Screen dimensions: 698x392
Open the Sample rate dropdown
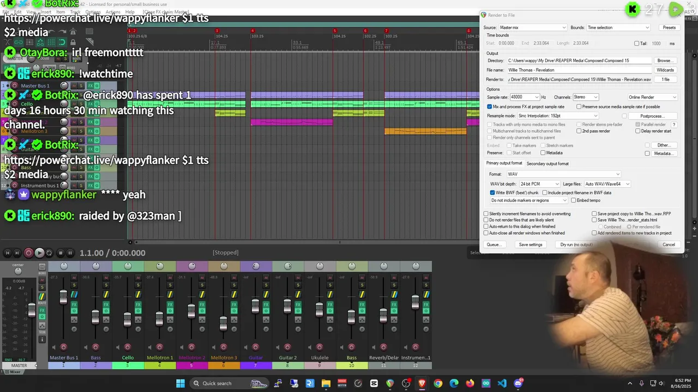pyautogui.click(x=524, y=97)
